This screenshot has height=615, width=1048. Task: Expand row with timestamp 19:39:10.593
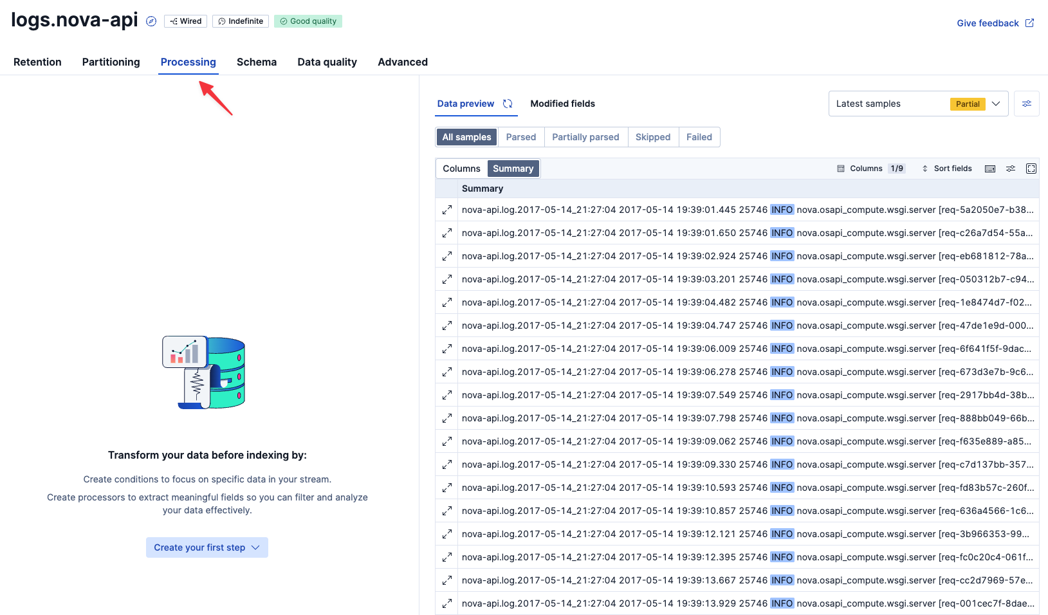(x=446, y=488)
